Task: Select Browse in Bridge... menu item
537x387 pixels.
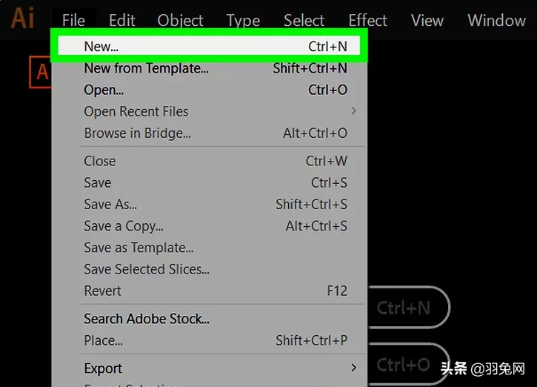Action: click(x=209, y=133)
